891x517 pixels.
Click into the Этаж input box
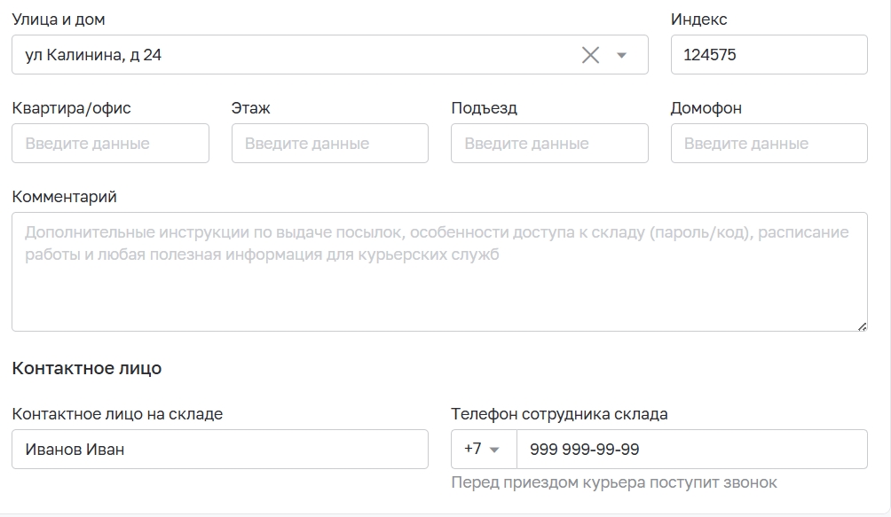click(x=329, y=143)
